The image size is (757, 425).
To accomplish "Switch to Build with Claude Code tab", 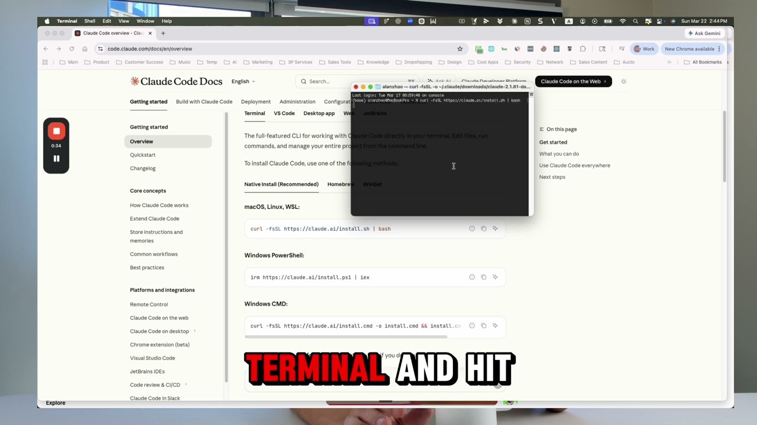I will click(204, 102).
